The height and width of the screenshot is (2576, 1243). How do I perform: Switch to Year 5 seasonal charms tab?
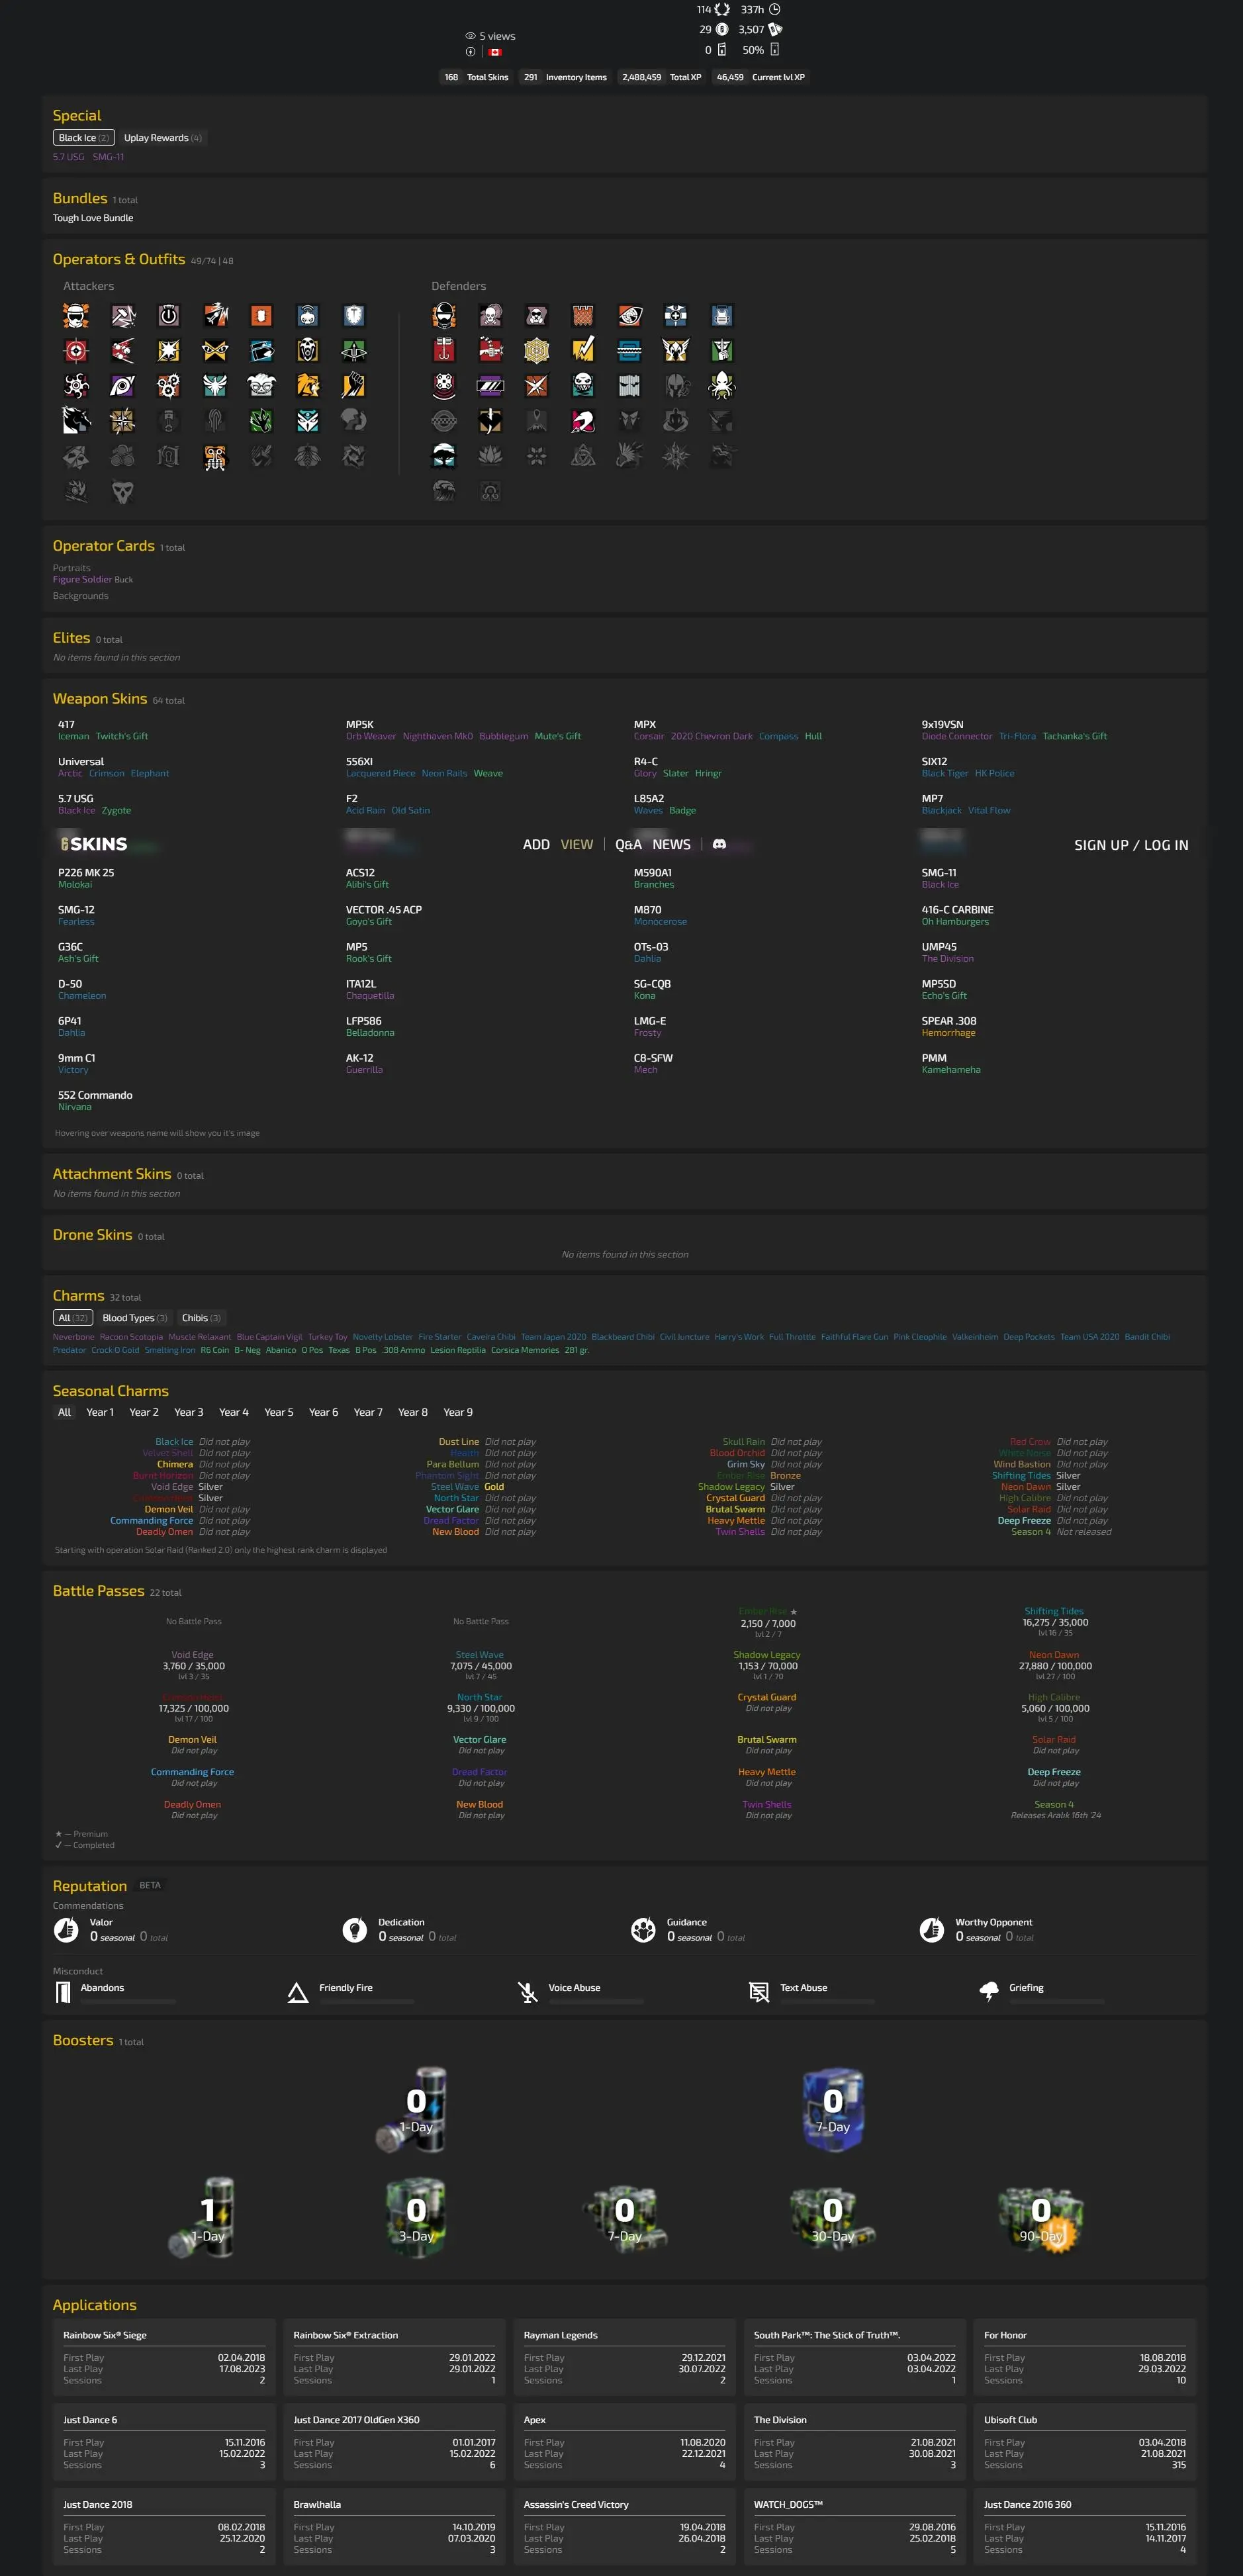pyautogui.click(x=278, y=1412)
